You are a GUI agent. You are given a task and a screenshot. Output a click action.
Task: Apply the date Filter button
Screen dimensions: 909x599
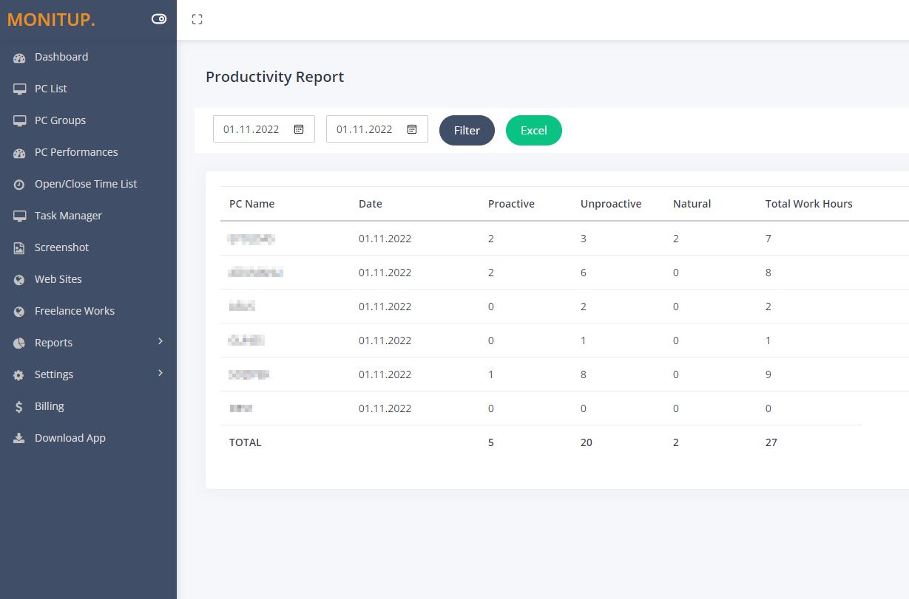(467, 130)
